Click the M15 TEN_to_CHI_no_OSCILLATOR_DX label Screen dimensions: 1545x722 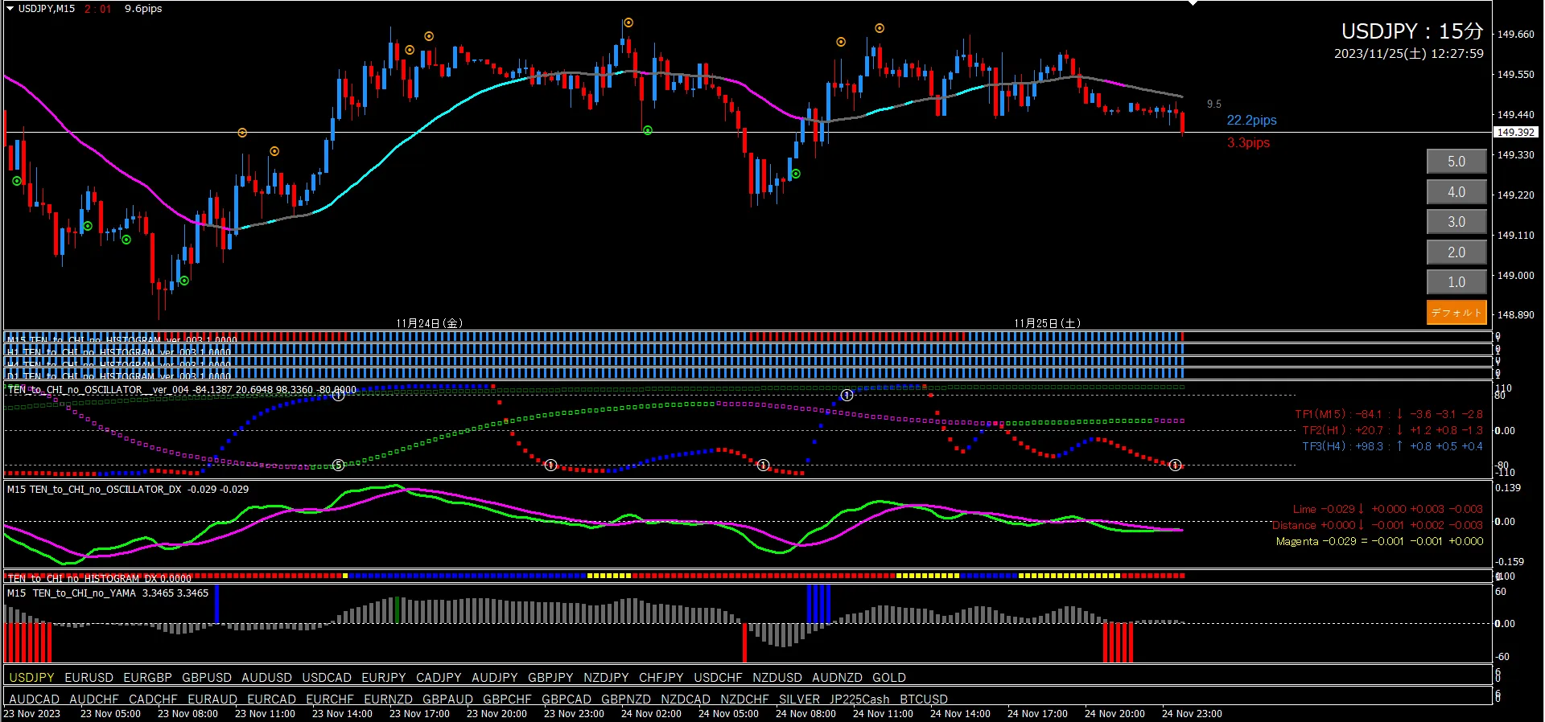tap(94, 489)
